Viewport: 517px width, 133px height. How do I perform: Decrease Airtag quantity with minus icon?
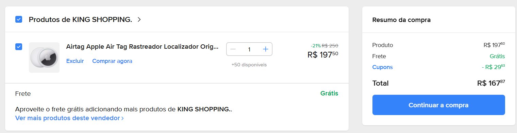(233, 49)
